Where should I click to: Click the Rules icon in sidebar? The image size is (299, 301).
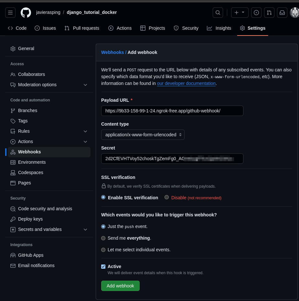pyautogui.click(x=13, y=131)
